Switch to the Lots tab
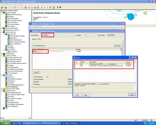 39,39
